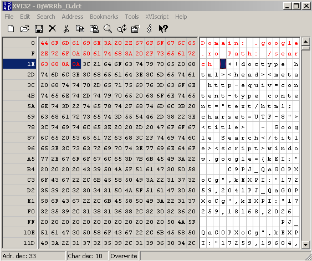Click the XVI32 application icon in title bar
The width and height of the screenshot is (312, 261).
point(7,6)
